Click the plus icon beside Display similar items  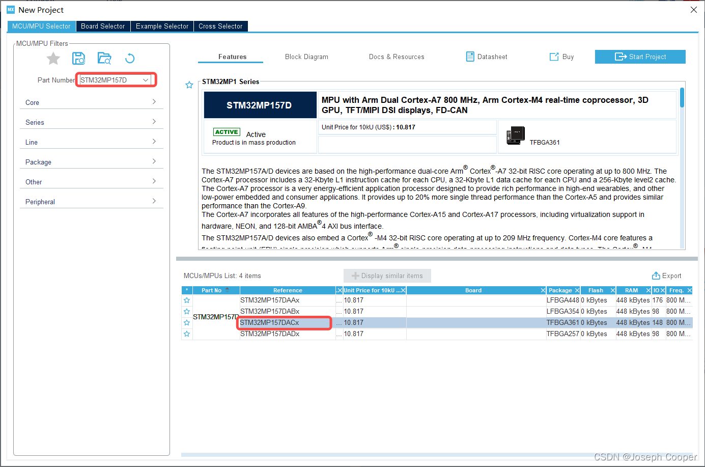(x=355, y=276)
